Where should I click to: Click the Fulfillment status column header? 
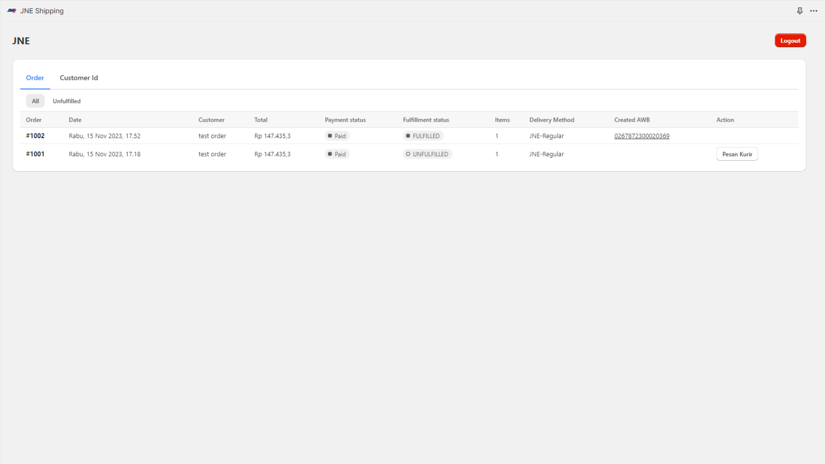(426, 120)
